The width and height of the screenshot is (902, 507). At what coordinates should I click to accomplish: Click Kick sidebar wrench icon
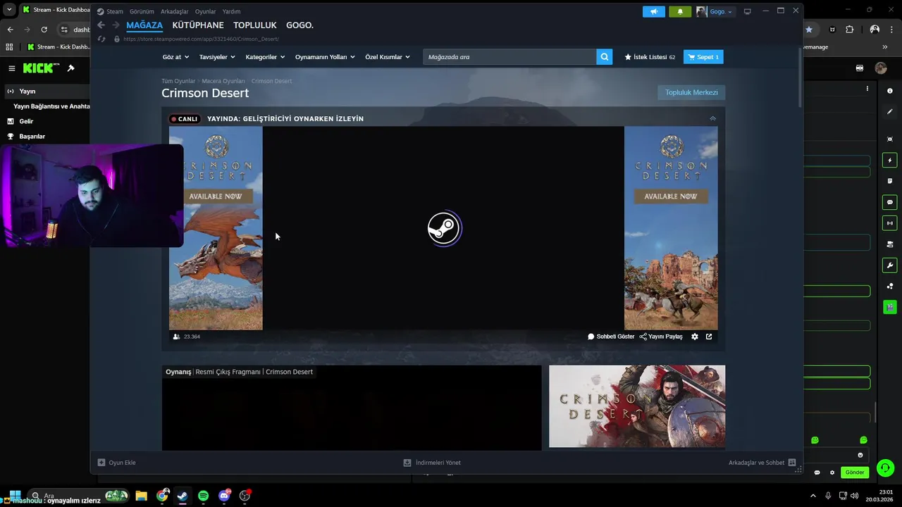890,265
